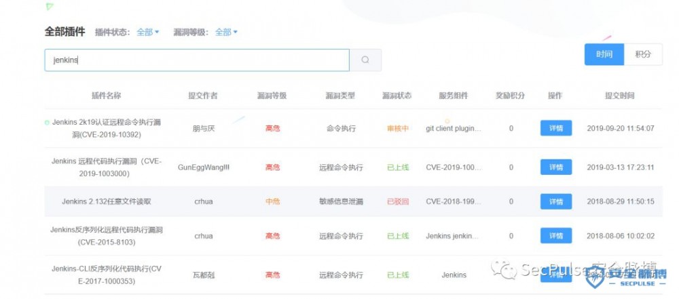Open the 插件状态 全部 dropdown
Image resolution: width=679 pixels, height=299 pixels.
[147, 32]
